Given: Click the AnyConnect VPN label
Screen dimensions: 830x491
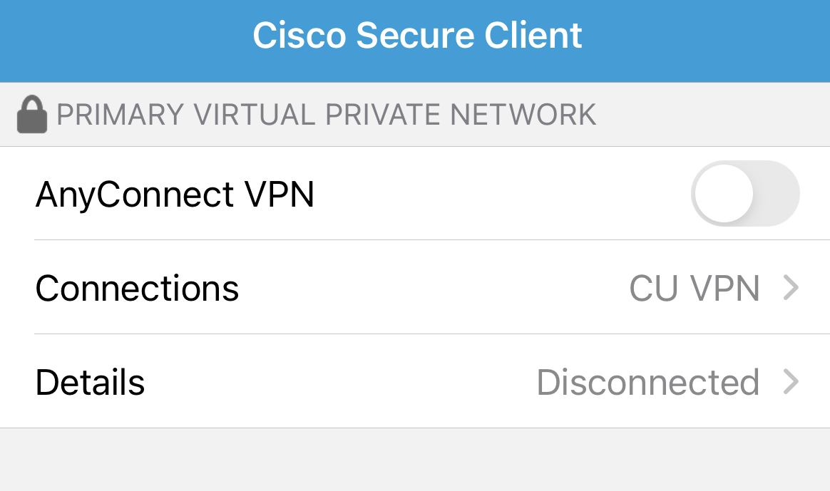Looking at the screenshot, I should (175, 193).
